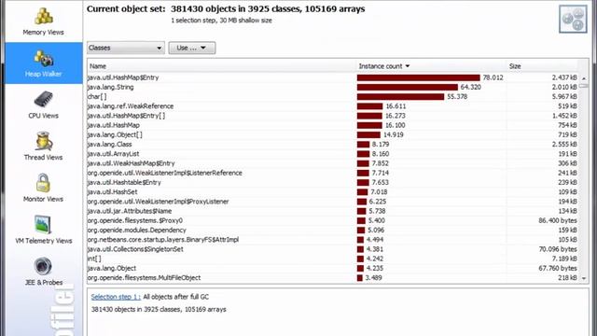Select the java.util.jar.Attributes$Name row
Screen dimensions: 597x336
(333, 211)
